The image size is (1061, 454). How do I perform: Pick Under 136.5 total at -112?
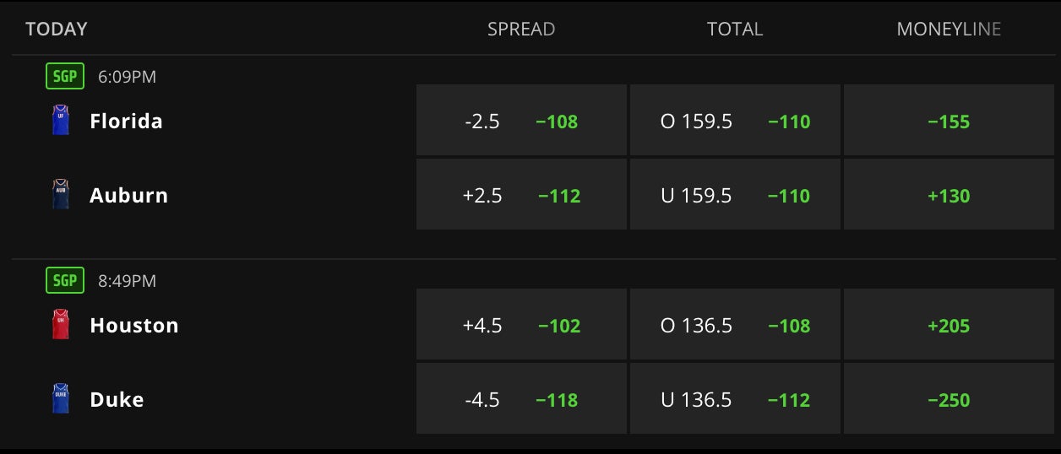(735, 399)
